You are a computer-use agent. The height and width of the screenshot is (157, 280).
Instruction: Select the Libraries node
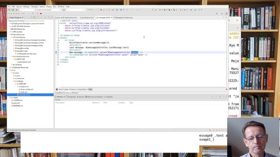[x=18, y=65]
